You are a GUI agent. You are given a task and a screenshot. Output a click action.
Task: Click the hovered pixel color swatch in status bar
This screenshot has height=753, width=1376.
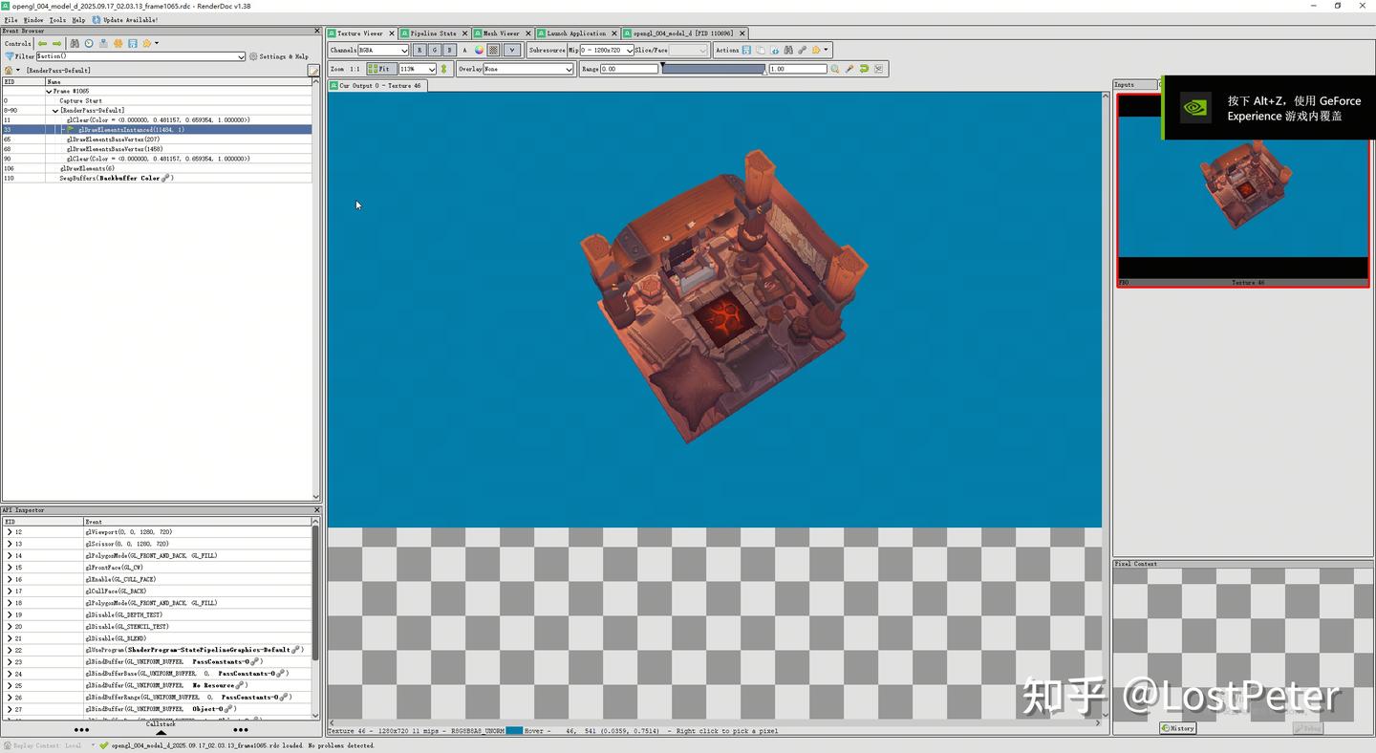click(x=514, y=730)
